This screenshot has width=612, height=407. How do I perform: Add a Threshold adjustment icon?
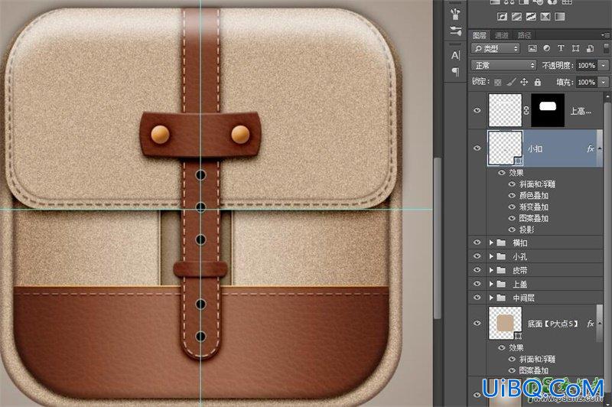tap(531, 17)
